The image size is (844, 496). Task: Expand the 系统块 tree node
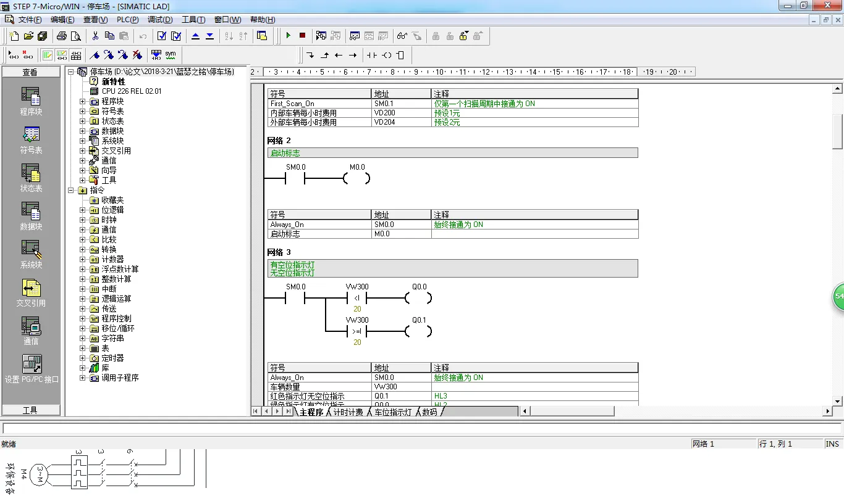click(x=83, y=141)
